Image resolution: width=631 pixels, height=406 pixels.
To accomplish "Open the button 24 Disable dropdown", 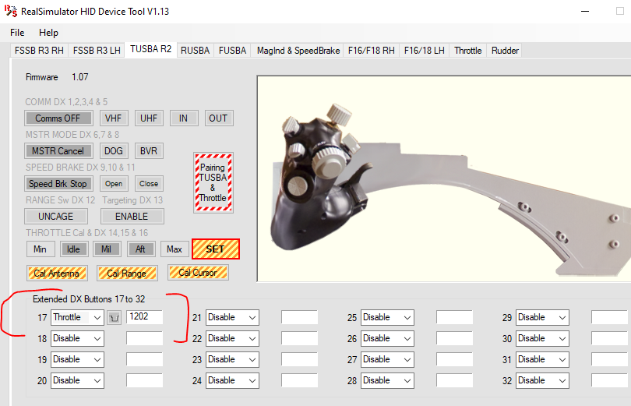I will (x=232, y=380).
